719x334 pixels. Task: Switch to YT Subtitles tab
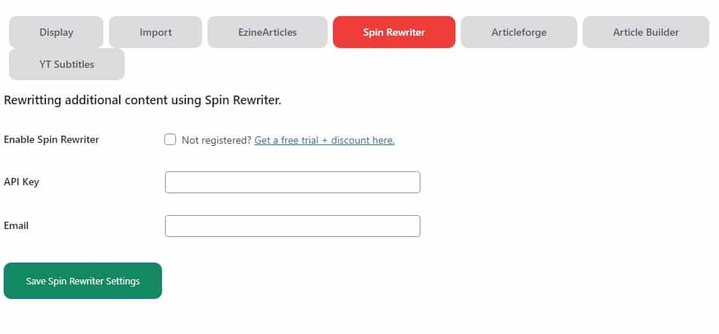(66, 64)
